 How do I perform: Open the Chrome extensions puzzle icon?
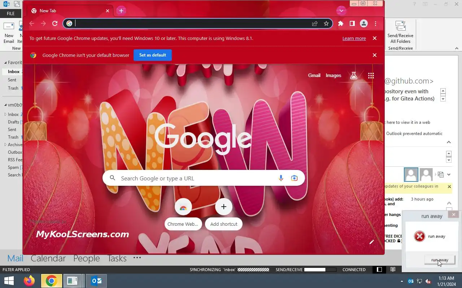[341, 23]
